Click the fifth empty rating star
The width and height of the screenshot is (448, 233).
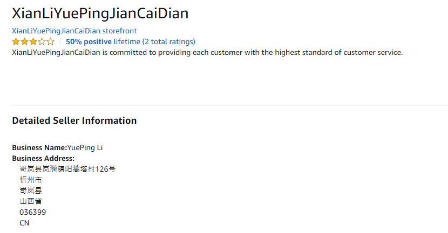[x=50, y=41]
